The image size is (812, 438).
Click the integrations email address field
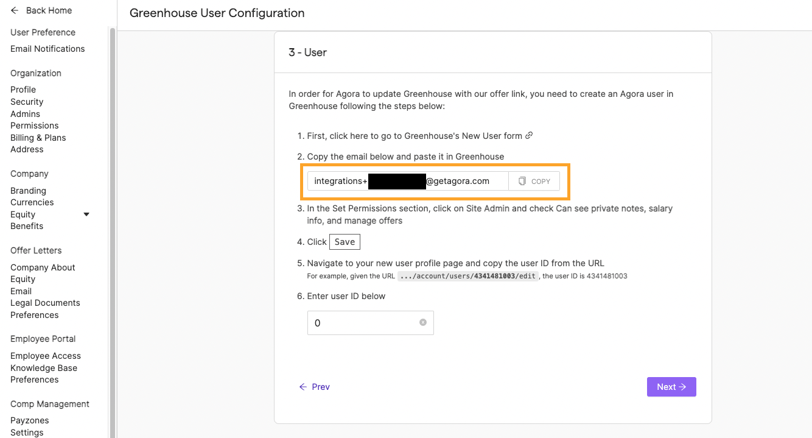tap(408, 181)
